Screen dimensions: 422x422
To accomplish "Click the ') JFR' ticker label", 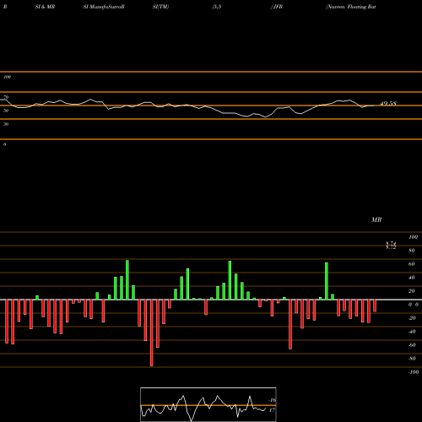I will pyautogui.click(x=277, y=7).
